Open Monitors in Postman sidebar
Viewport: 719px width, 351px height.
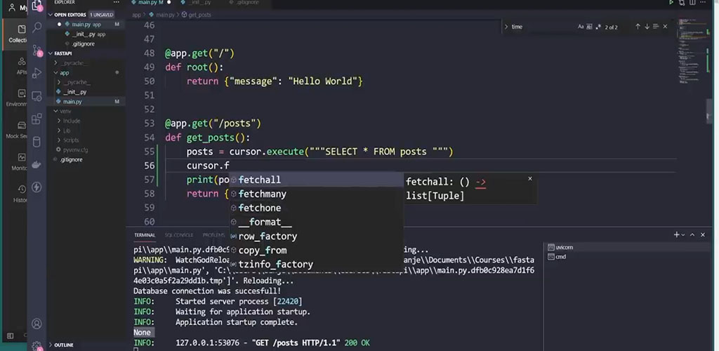tap(20, 161)
